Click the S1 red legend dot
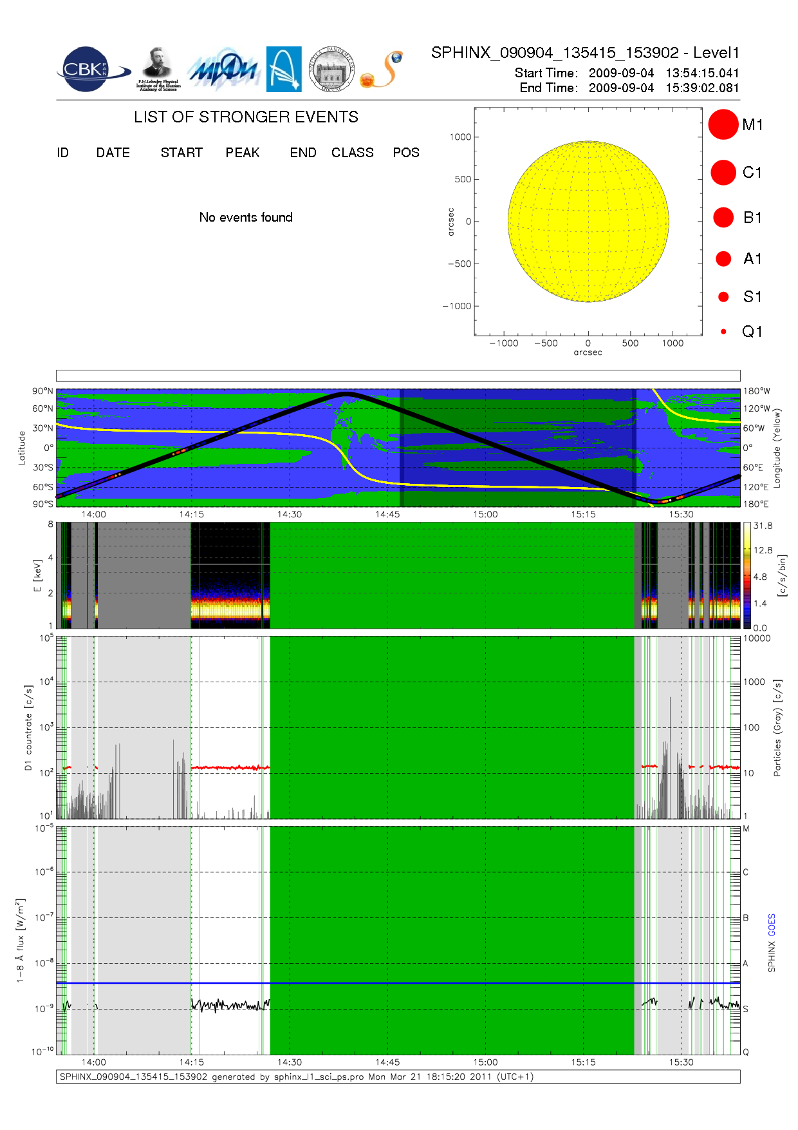 (723, 297)
